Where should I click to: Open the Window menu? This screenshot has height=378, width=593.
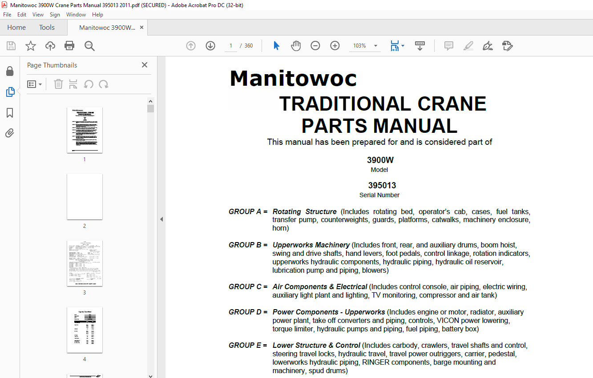(76, 15)
